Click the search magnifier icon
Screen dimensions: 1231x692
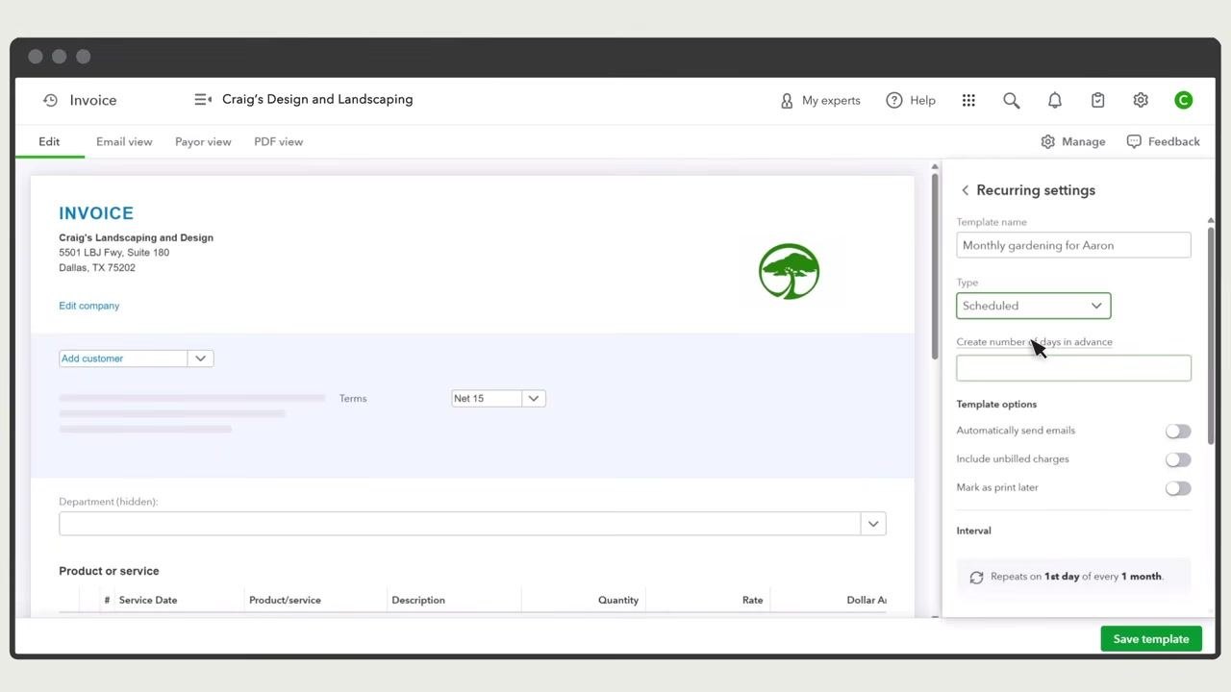1011,100
